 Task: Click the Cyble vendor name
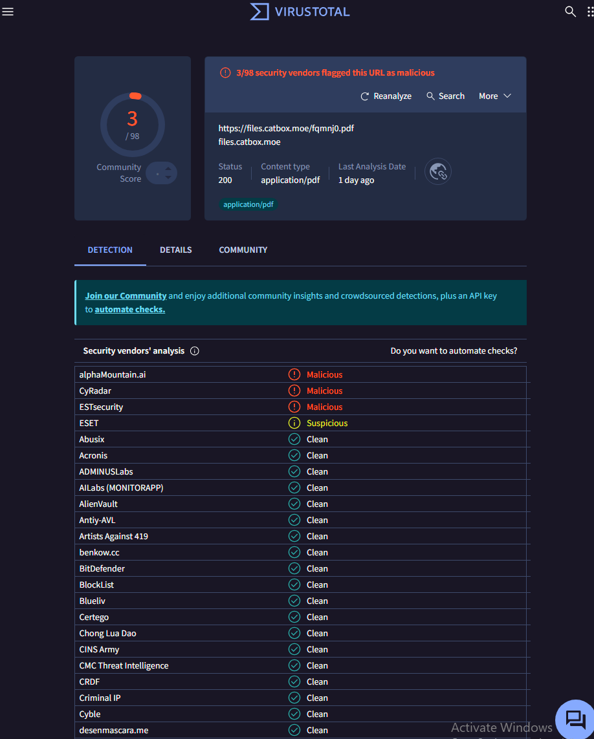pos(90,714)
